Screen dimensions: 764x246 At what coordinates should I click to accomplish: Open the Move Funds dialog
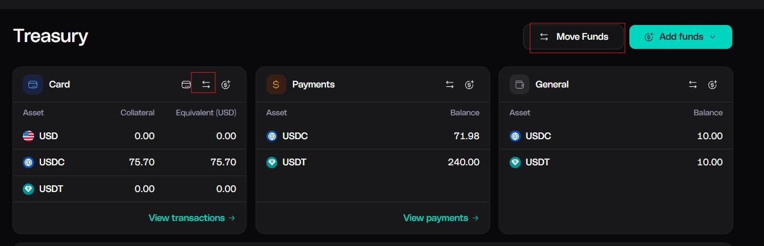[x=574, y=37]
